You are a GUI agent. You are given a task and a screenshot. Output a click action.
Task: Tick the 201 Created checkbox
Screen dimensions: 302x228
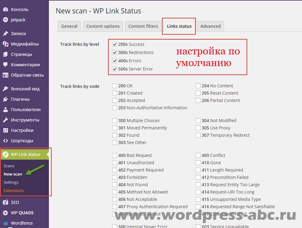[x=115, y=93]
